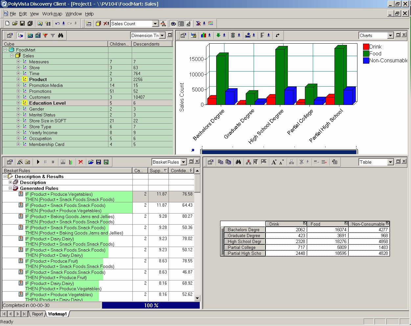Open the Workmap menu
Screen dimensions: 411x326
tap(52, 14)
